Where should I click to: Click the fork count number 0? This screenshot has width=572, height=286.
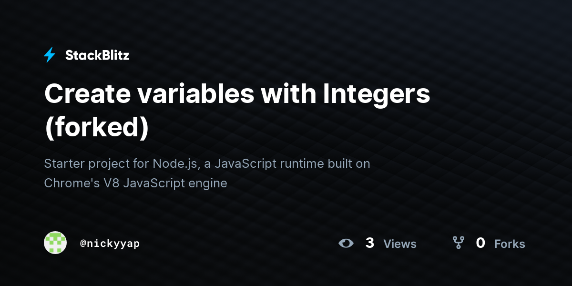[480, 243]
